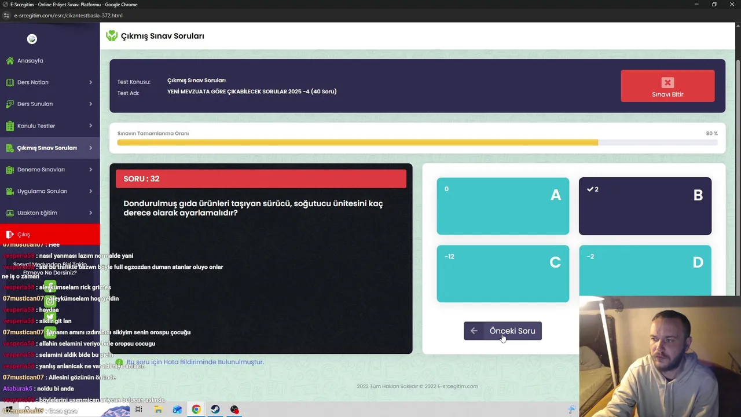This screenshot has height=417, width=741.
Task: Click the X icon on Sınavı Bitir
Action: [x=667, y=83]
